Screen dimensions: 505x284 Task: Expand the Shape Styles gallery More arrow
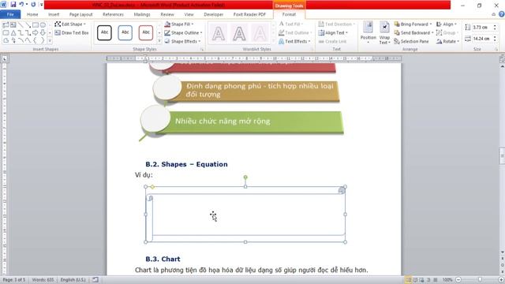(x=159, y=41)
